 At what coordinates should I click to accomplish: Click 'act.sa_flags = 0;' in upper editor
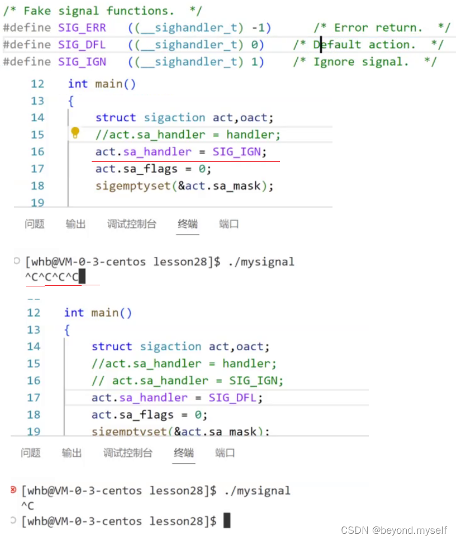point(153,169)
